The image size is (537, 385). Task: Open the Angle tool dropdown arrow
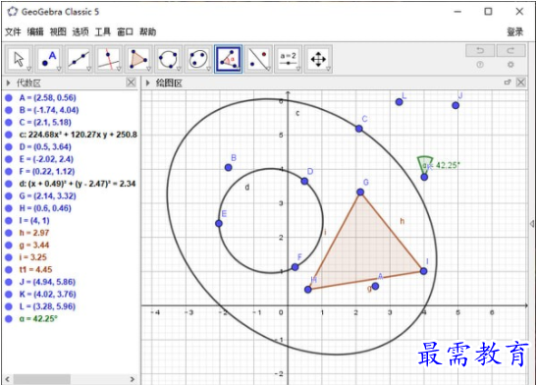[x=239, y=69]
